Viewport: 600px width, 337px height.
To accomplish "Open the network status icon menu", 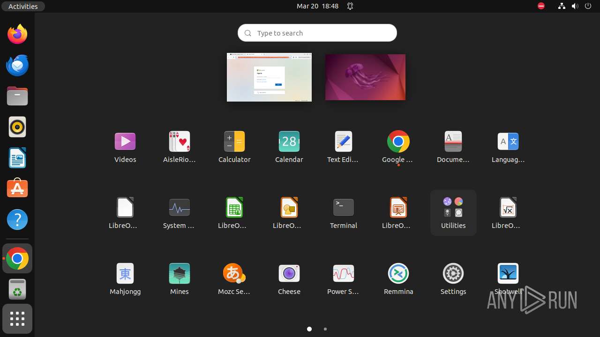I will click(562, 6).
